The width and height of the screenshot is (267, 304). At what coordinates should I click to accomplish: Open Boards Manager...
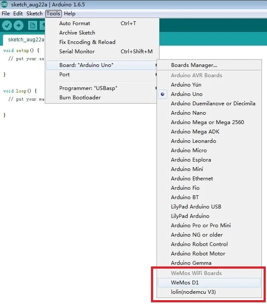click(x=209, y=65)
